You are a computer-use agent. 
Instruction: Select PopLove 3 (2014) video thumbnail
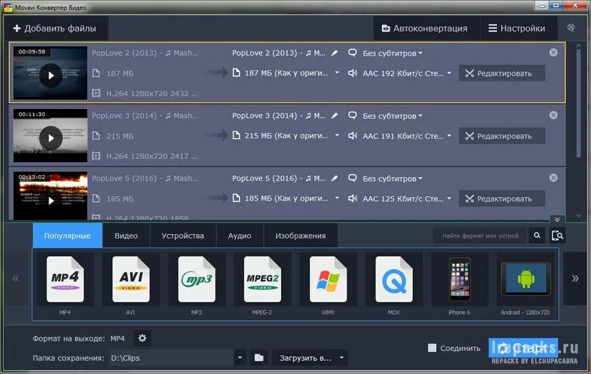pos(50,136)
